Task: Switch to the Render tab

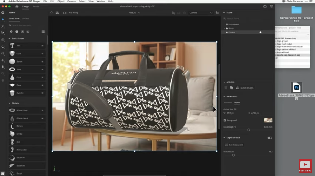Action: pos(36,6)
